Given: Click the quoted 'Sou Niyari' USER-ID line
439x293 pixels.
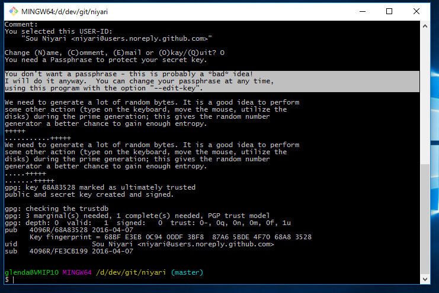Looking at the screenshot, I should click(117, 38).
